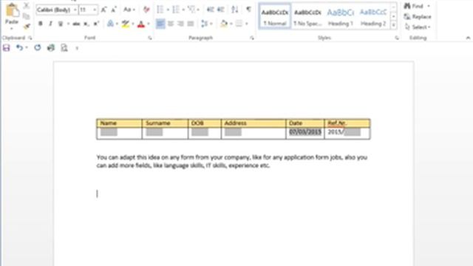Sort text with the A-Z icon
The width and height of the screenshot is (473, 266).
[x=235, y=10]
